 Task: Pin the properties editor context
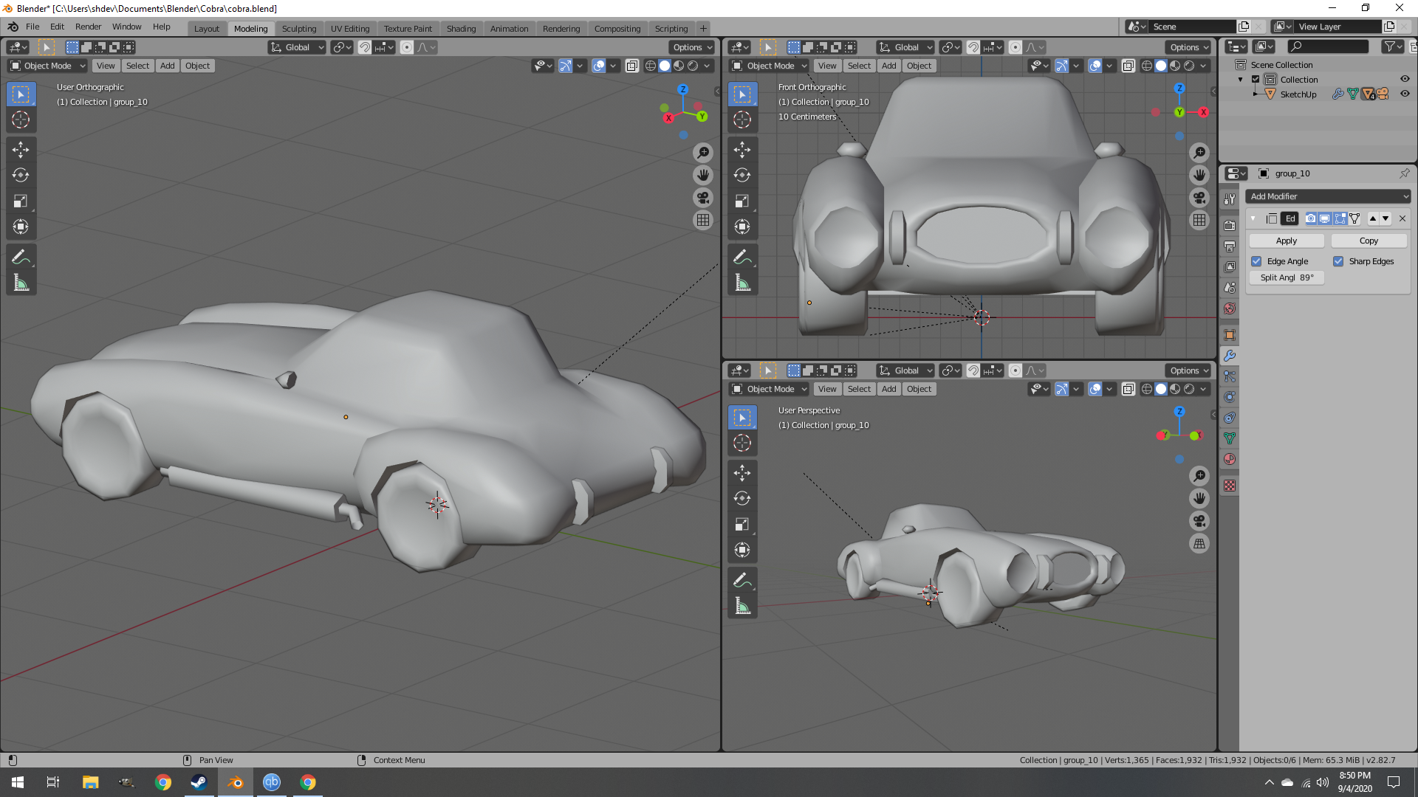[x=1404, y=173]
